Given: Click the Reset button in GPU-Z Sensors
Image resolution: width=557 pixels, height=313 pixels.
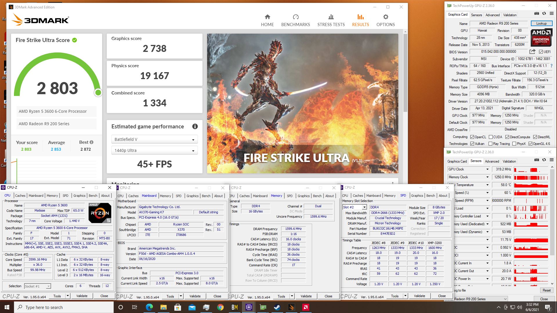Looking at the screenshot, I should [x=547, y=290].
